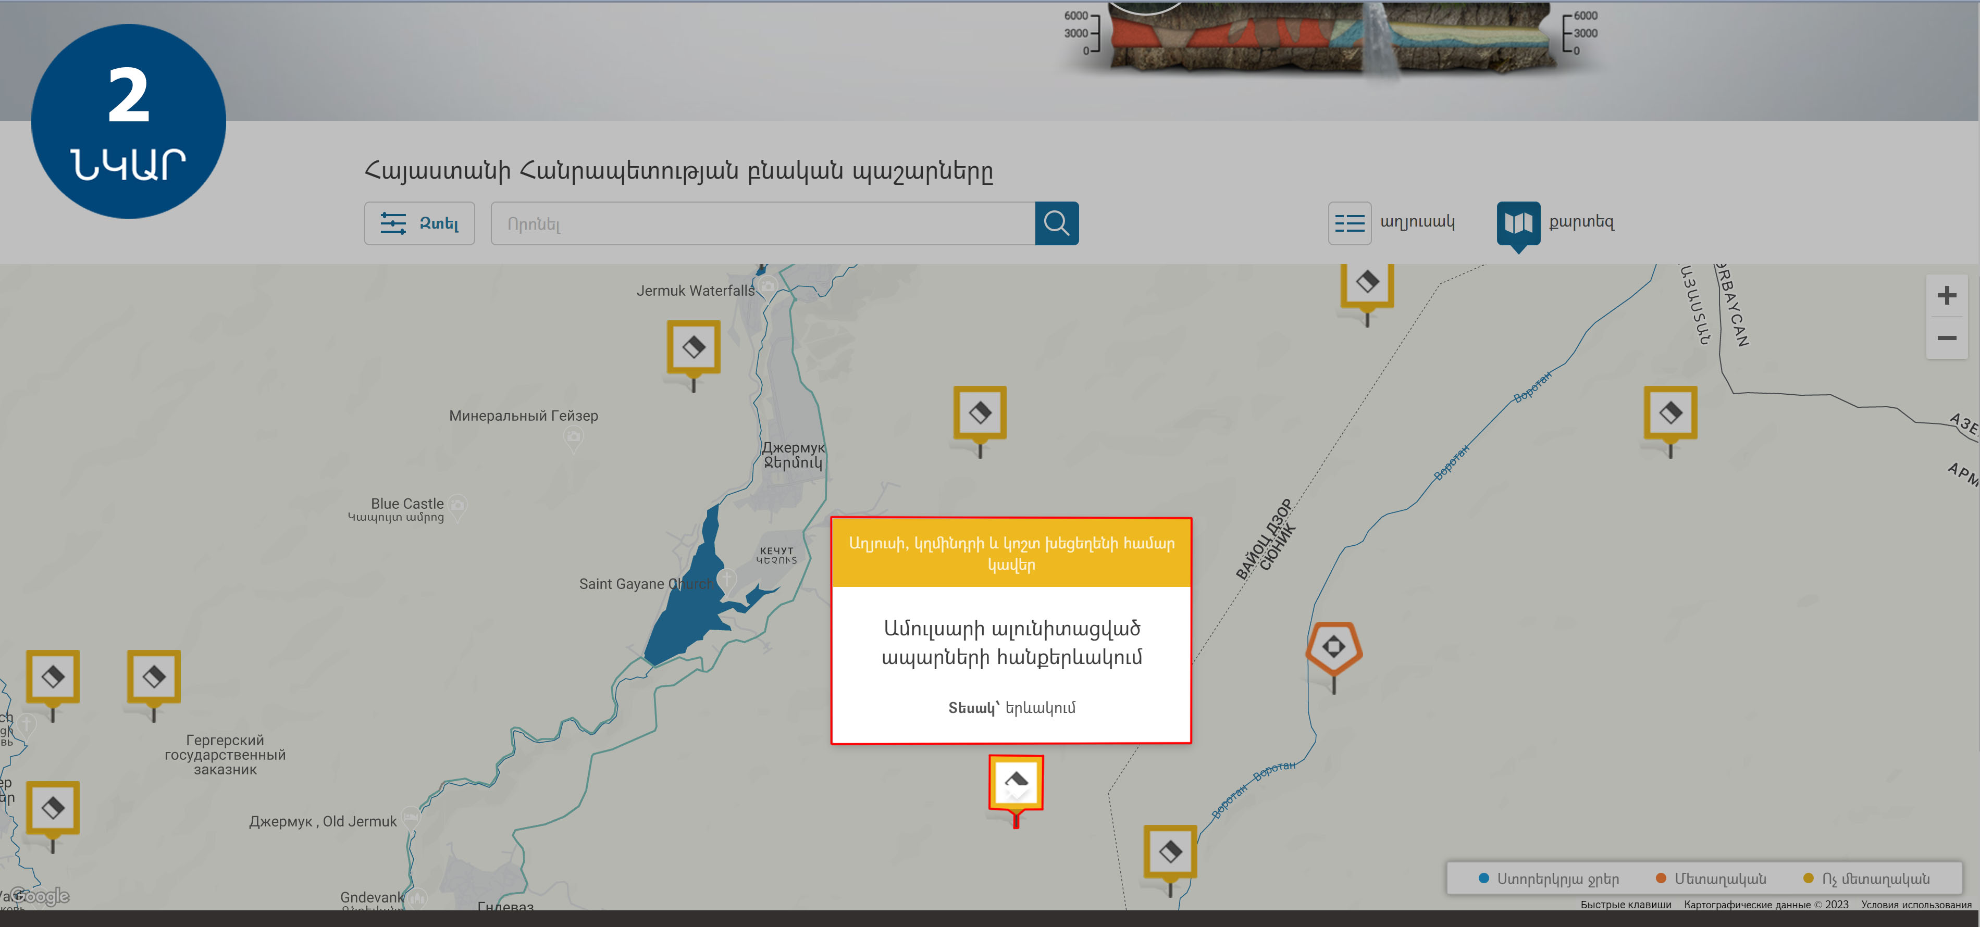The image size is (1980, 927).
Task: Open the Amulsar deposit info popup title
Action: tap(1011, 643)
